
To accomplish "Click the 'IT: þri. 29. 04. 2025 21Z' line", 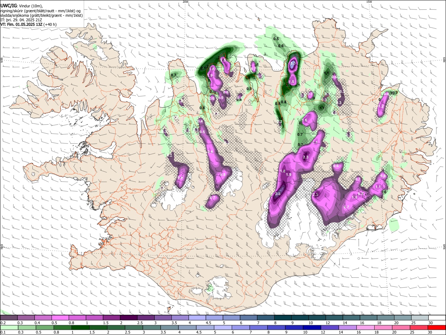I will pyautogui.click(x=22, y=20).
